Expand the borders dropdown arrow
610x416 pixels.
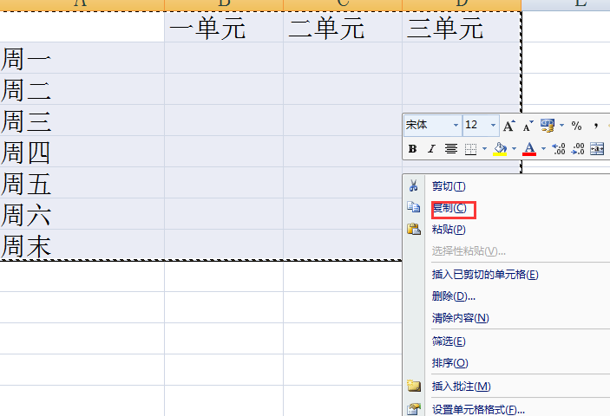(484, 149)
